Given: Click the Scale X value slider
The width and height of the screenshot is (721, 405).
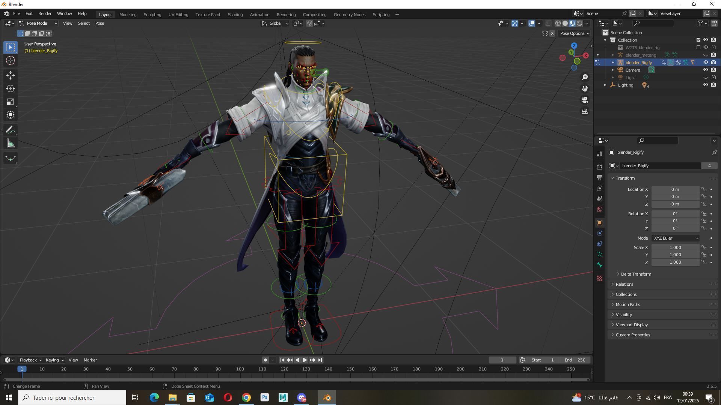Looking at the screenshot, I should [x=675, y=247].
